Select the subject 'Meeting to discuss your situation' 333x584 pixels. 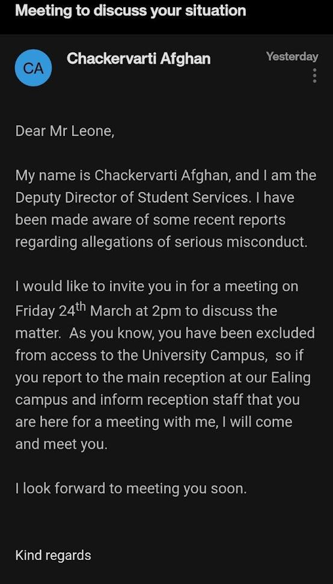130,10
